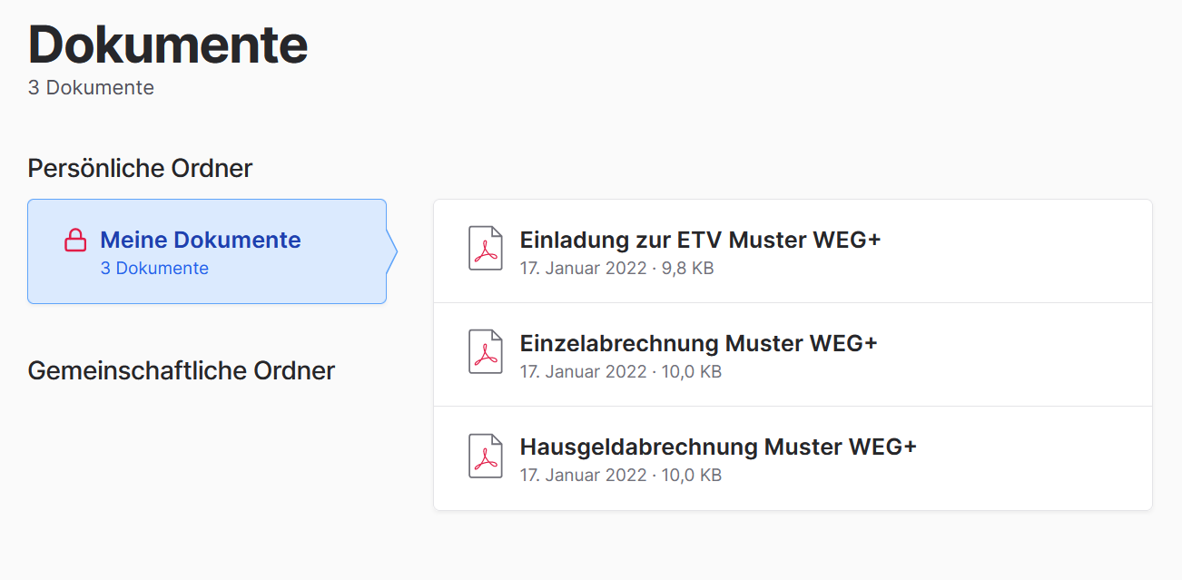Viewport: 1182px width, 580px height.
Task: Click the PDF icon for Einladung zur ETV
Action: point(485,249)
